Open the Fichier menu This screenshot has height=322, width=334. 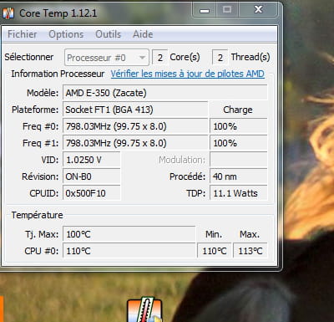[22, 34]
